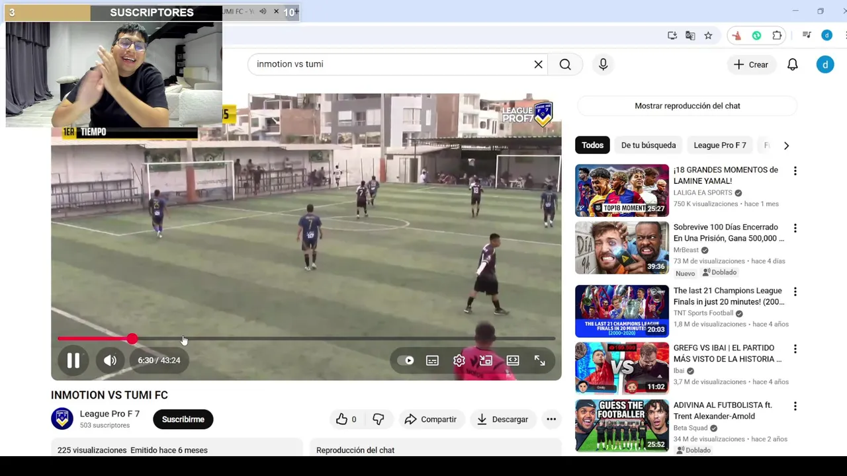847x476 pixels.
Task: Open options for Champions League Finals video
Action: pyautogui.click(x=795, y=292)
